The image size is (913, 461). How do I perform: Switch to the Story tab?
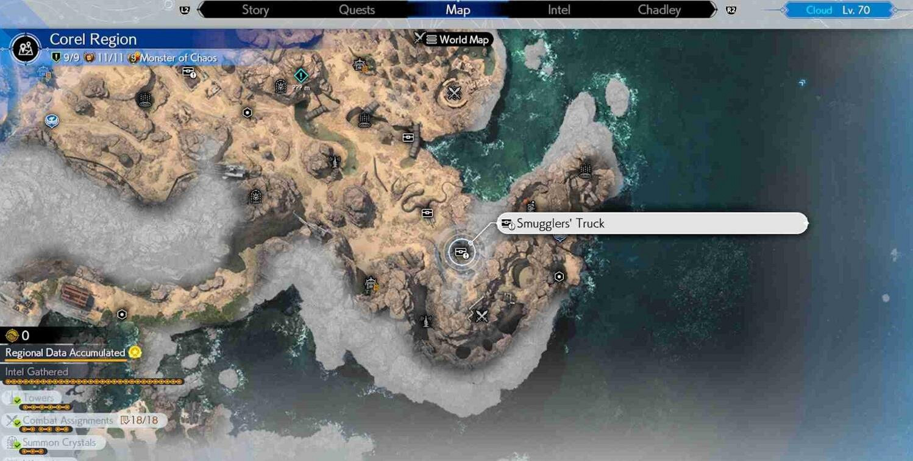pos(255,10)
